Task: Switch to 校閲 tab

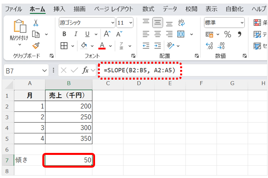Action: tap(191, 9)
